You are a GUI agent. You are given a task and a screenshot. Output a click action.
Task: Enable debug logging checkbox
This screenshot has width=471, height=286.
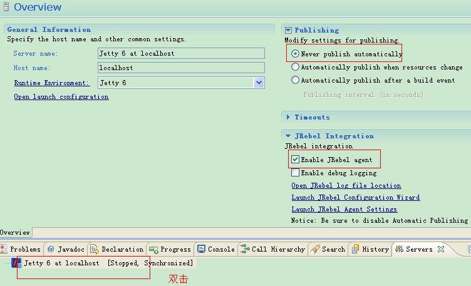pos(295,173)
